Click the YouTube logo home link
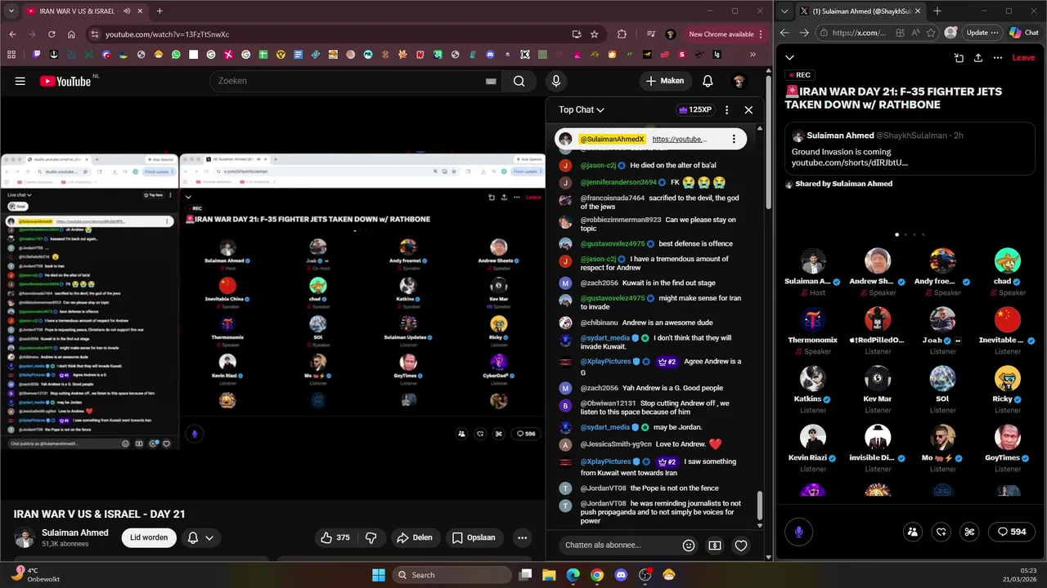1047x588 pixels. (65, 81)
